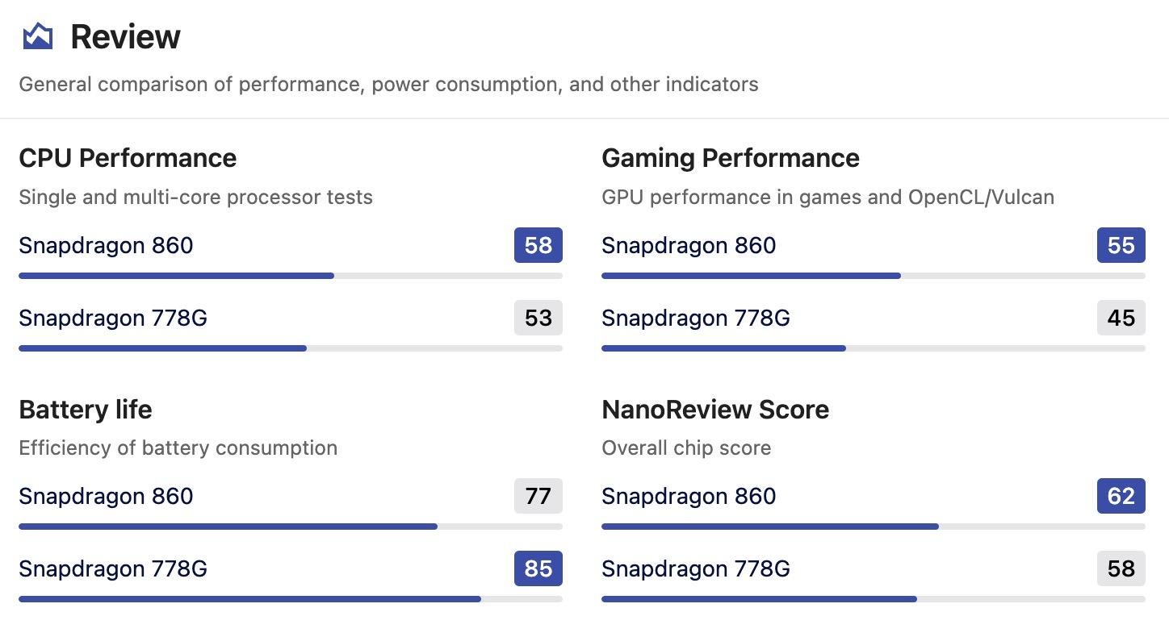Click the CPU score badge 58
Viewport: 1169px width, 637px height.
point(538,245)
